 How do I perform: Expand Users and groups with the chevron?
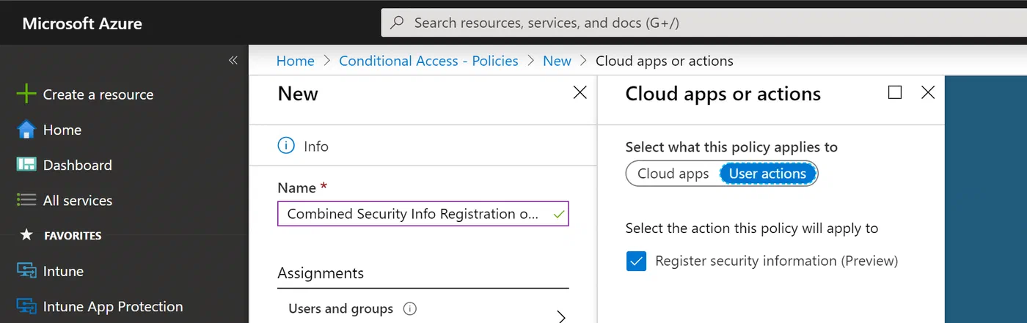[x=561, y=316]
